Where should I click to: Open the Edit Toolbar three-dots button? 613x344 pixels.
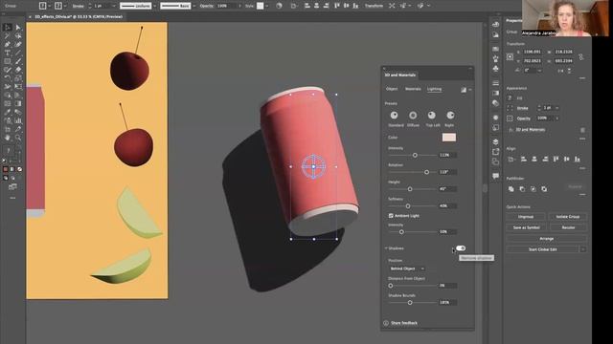pos(12,198)
